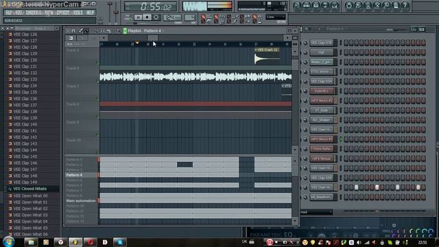
Task: Switch to graph editor view in channel rack header
Action: (414, 29)
